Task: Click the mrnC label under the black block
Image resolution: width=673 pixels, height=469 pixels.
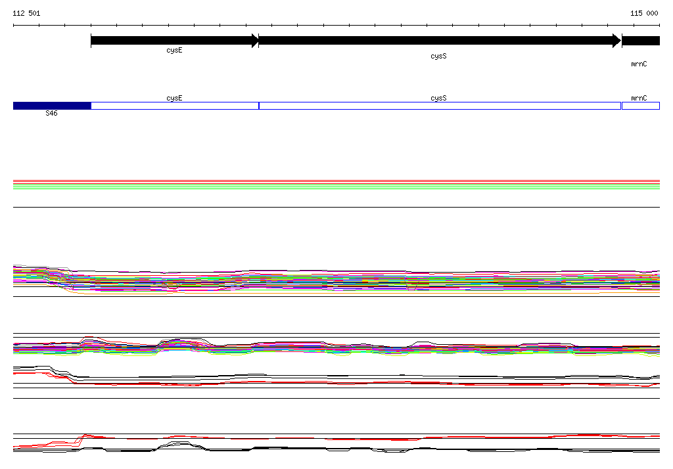Action: point(639,64)
